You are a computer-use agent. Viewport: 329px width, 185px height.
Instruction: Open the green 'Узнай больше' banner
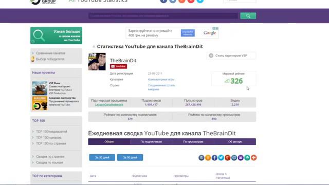[56, 35]
